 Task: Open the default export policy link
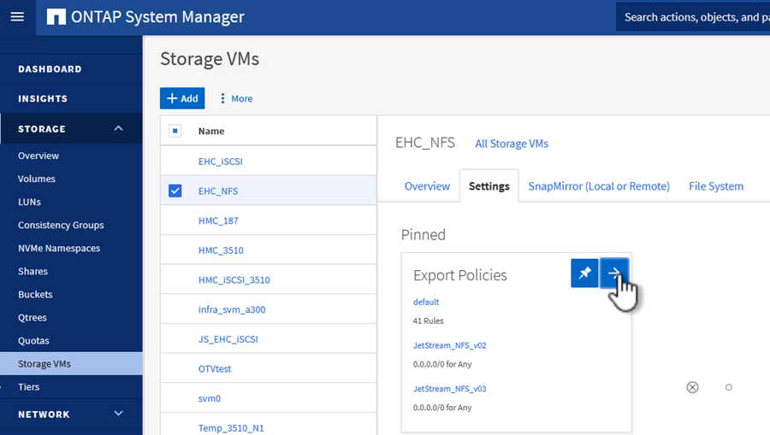(x=425, y=302)
